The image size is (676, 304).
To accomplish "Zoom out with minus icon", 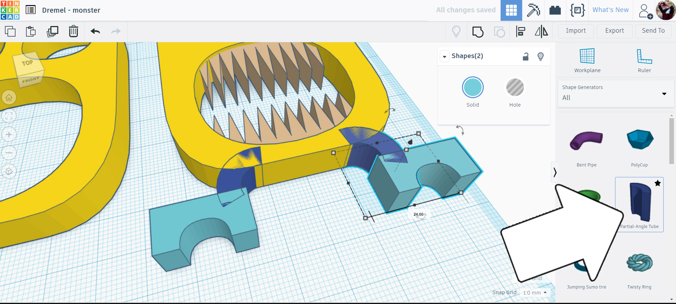I will pos(9,153).
